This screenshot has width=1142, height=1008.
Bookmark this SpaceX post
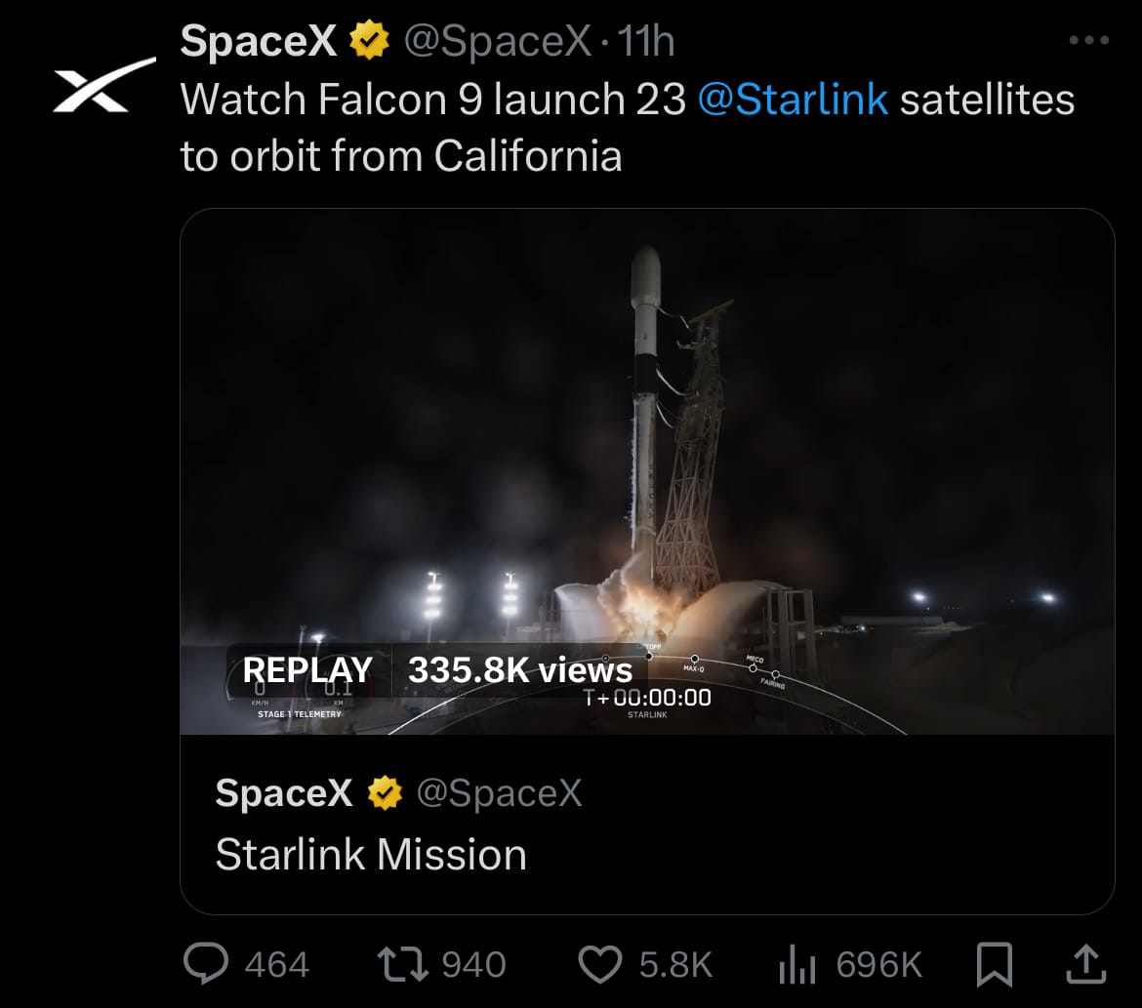coord(995,964)
